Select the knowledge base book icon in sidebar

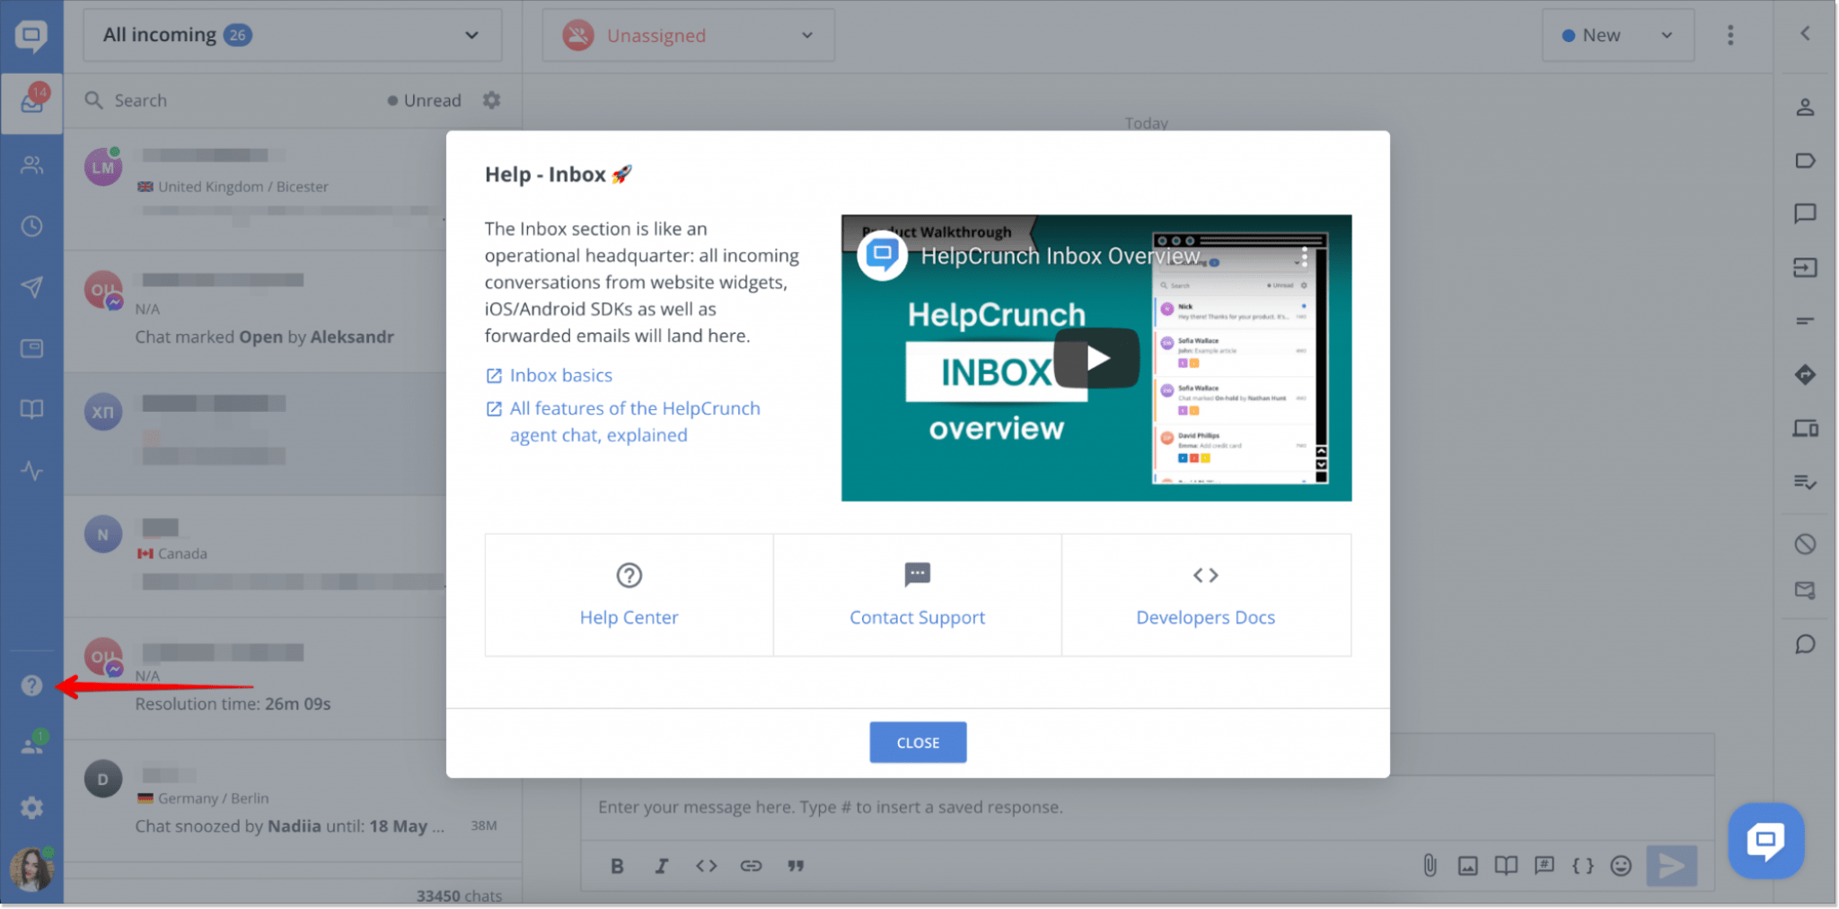point(31,409)
